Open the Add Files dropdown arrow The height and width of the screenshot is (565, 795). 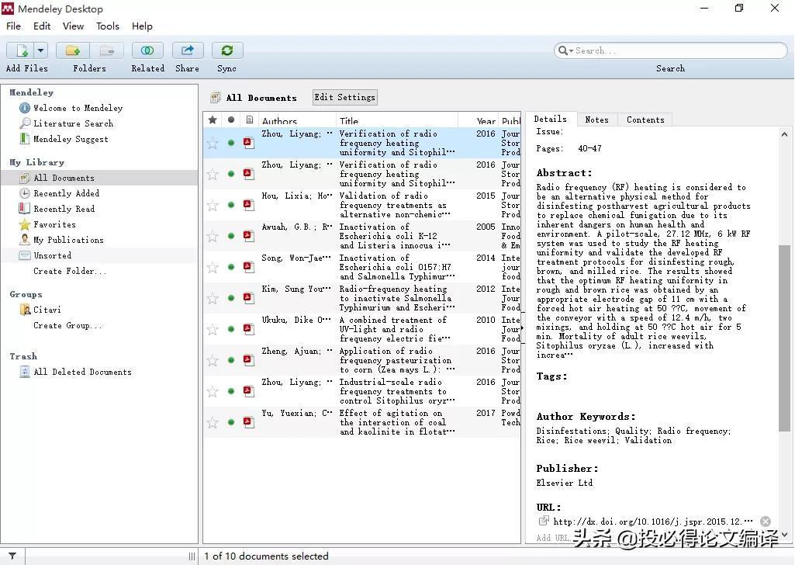tap(40, 50)
